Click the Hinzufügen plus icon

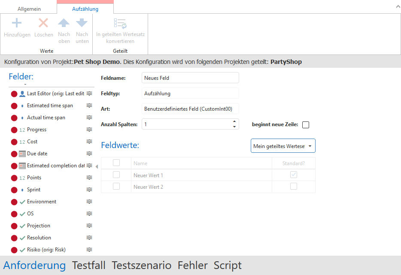click(x=17, y=23)
